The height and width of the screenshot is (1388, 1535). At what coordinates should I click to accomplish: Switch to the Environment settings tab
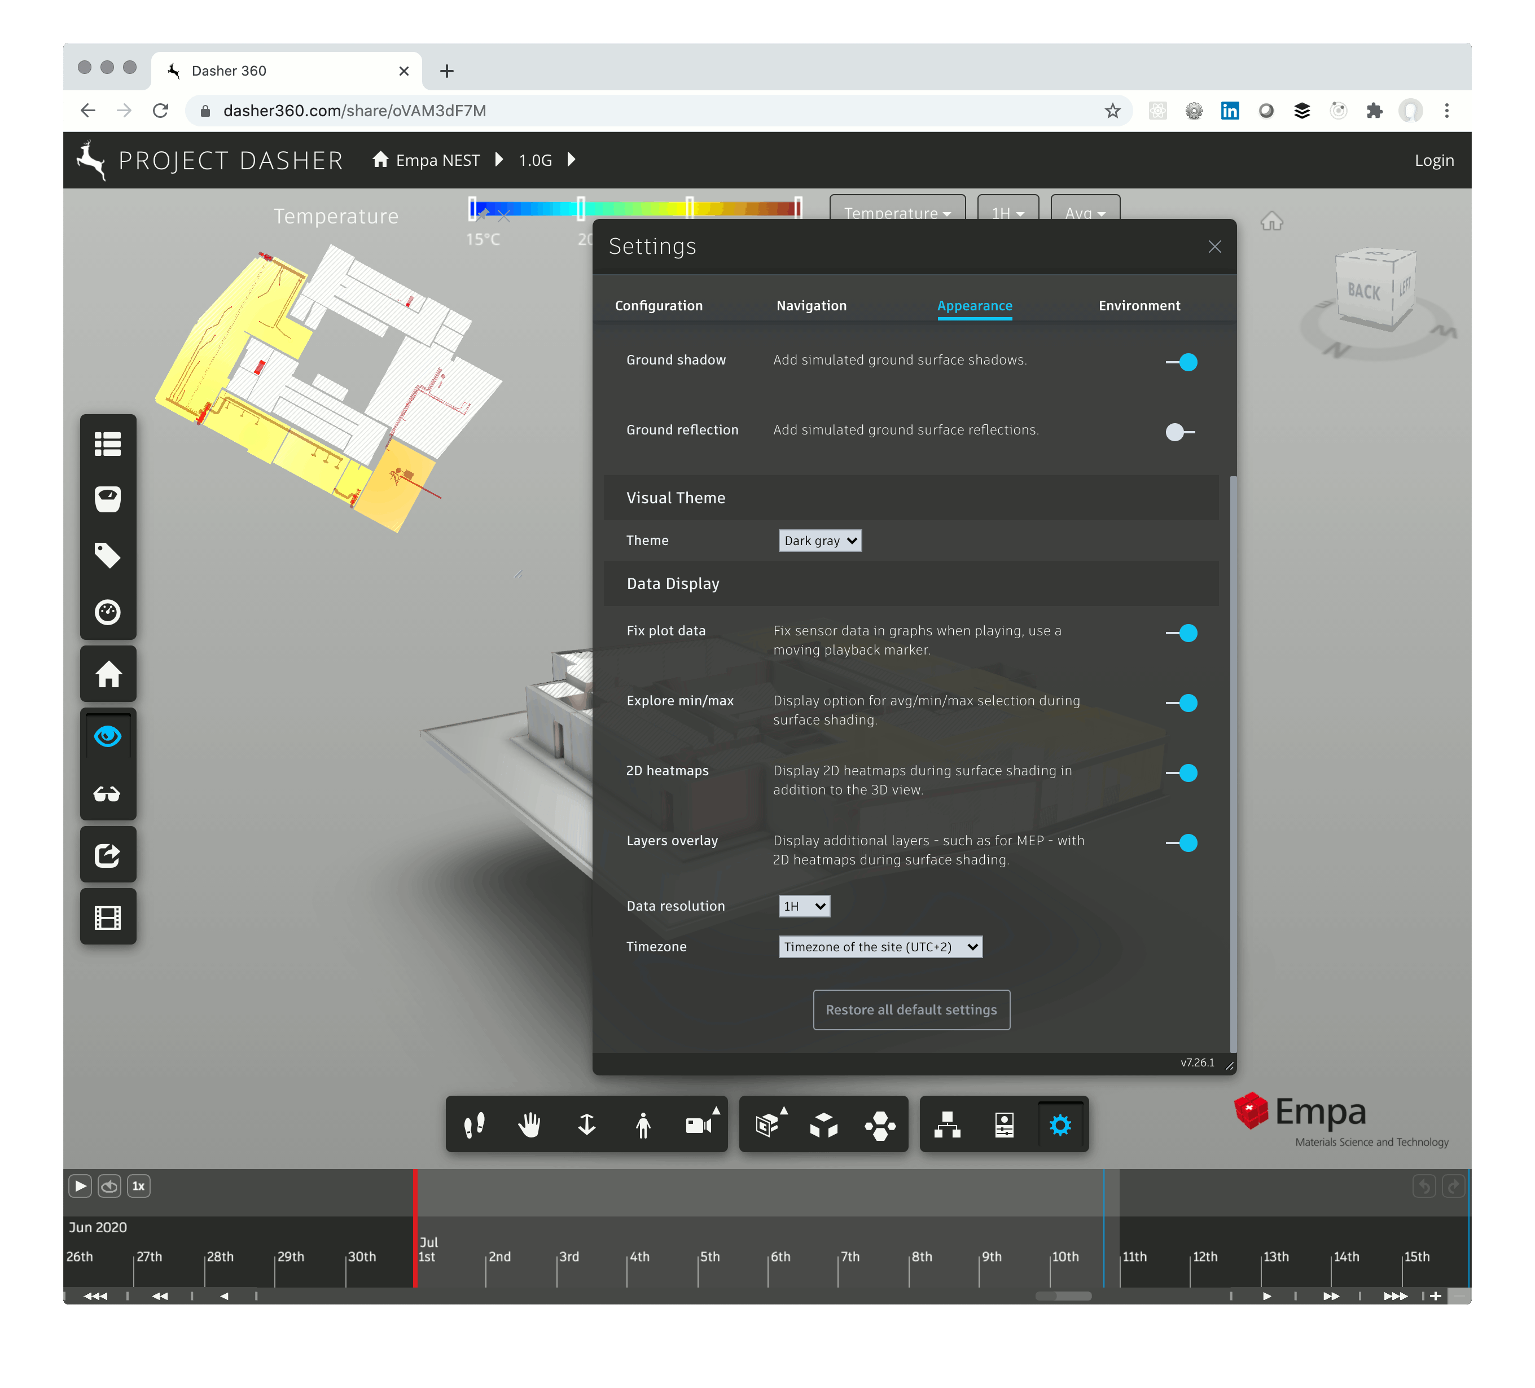pos(1139,305)
